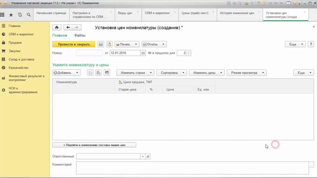This screenshot has height=178, width=317.
Task: Save the document with the diskette icon
Action: pos(101,44)
